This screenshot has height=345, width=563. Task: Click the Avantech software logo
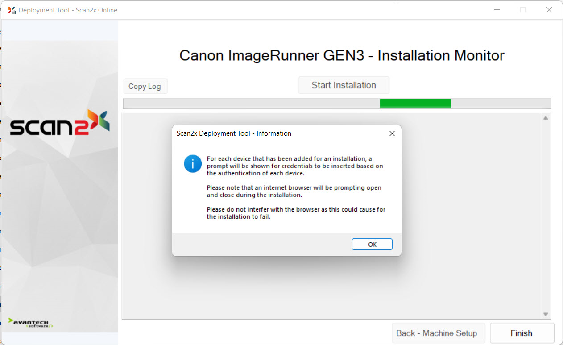(31, 323)
